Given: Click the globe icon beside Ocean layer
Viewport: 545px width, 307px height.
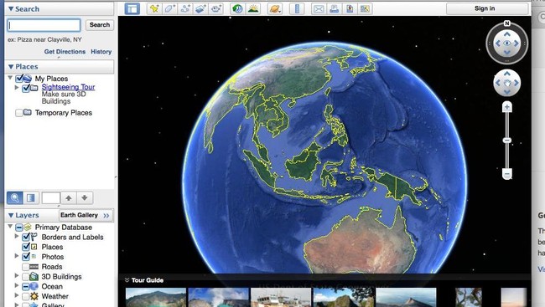Looking at the screenshot, I should 34,287.
